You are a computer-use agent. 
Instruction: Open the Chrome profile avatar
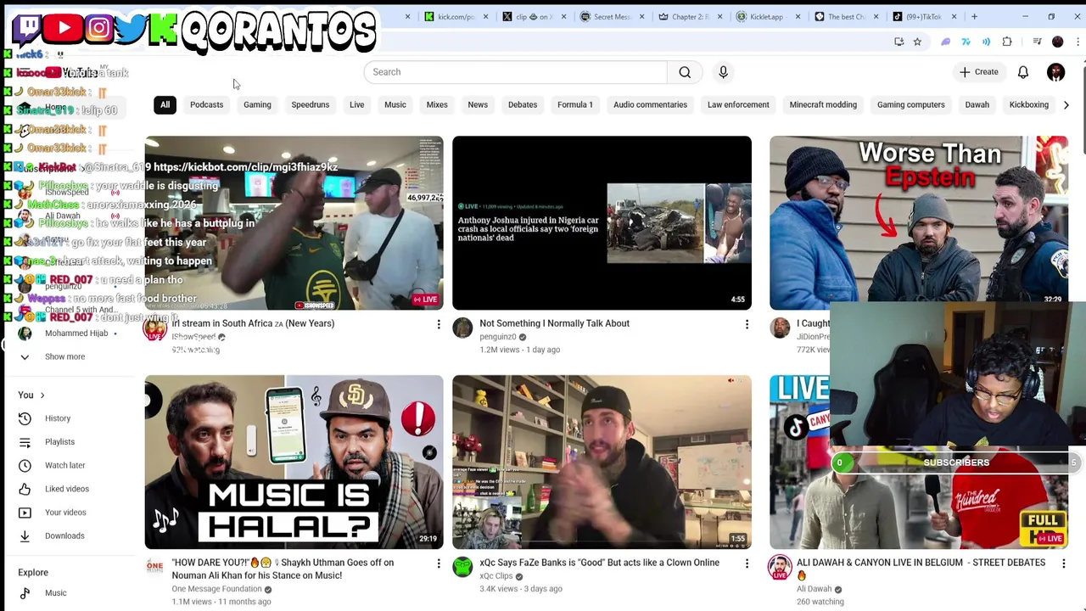coord(1057,42)
